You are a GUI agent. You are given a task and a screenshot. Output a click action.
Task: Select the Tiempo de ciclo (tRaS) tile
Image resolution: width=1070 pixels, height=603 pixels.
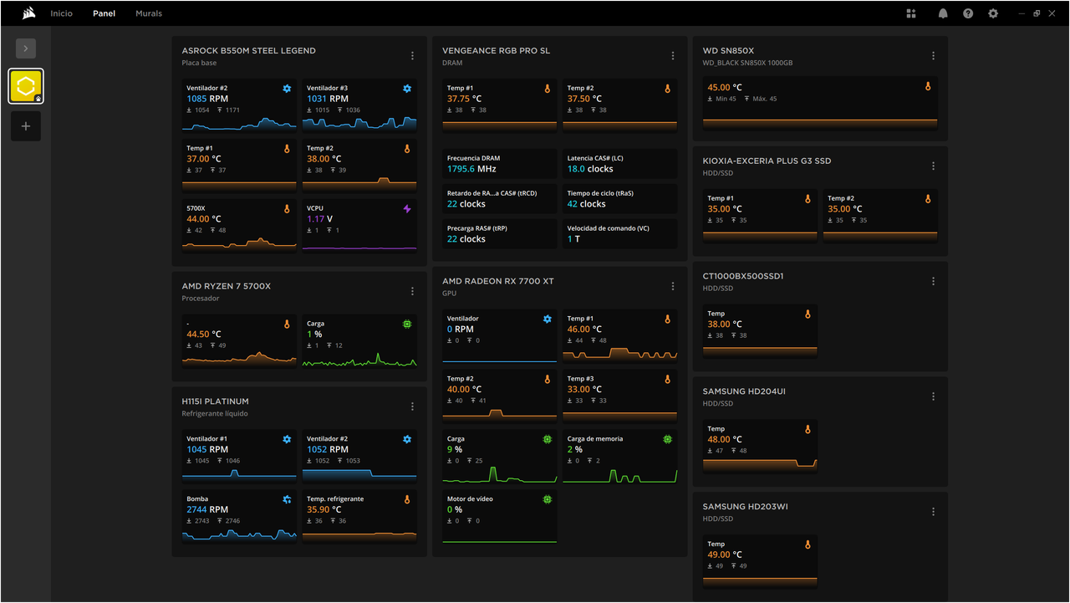619,199
